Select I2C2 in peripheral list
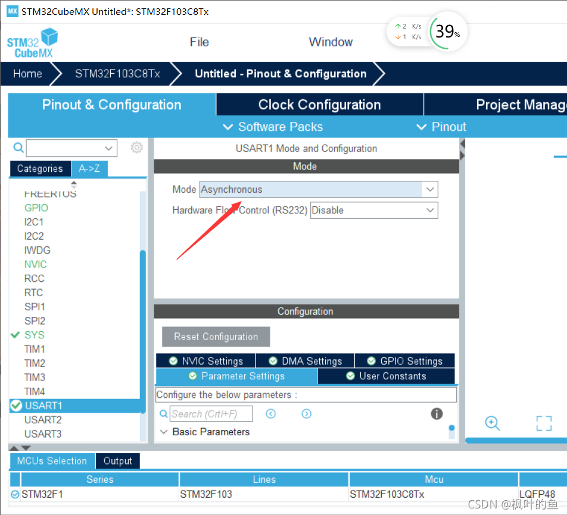 coord(33,236)
